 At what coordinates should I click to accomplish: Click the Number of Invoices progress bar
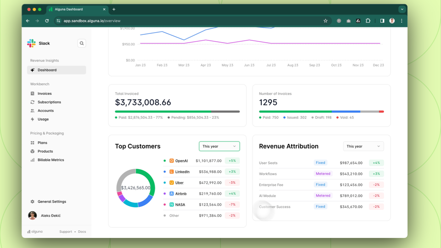point(322,112)
